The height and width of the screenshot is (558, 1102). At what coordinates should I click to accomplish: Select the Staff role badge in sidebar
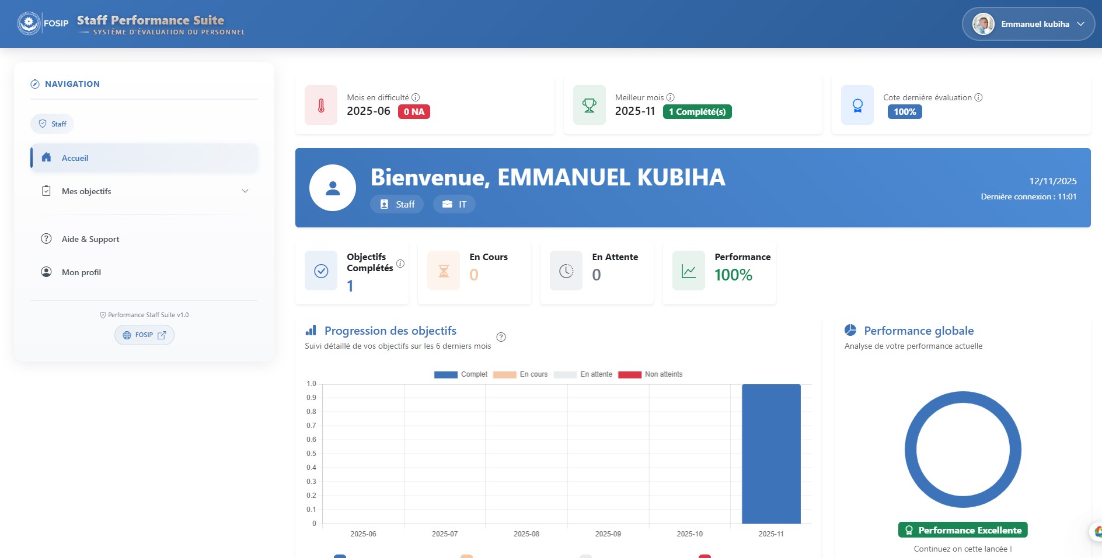(x=53, y=124)
